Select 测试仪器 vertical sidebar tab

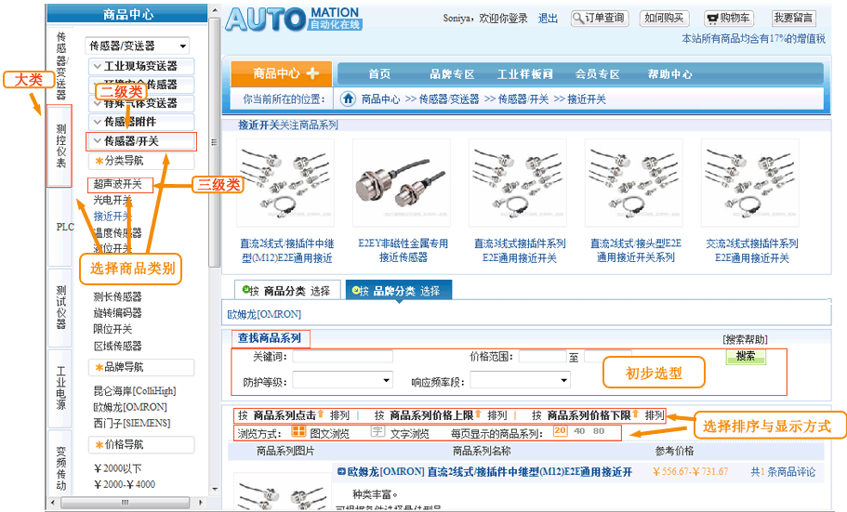[60, 308]
